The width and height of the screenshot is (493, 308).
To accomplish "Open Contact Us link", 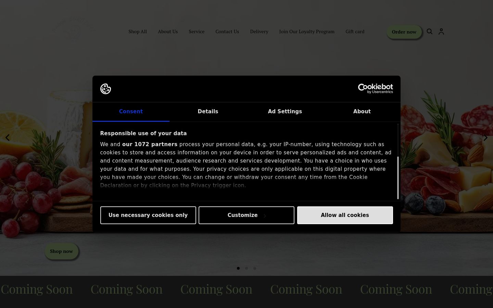I will click(227, 31).
